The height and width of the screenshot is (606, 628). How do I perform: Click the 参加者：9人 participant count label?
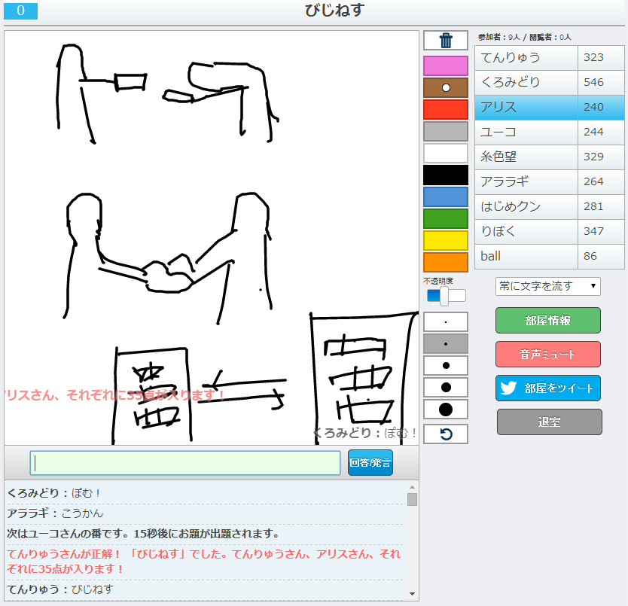coord(499,37)
